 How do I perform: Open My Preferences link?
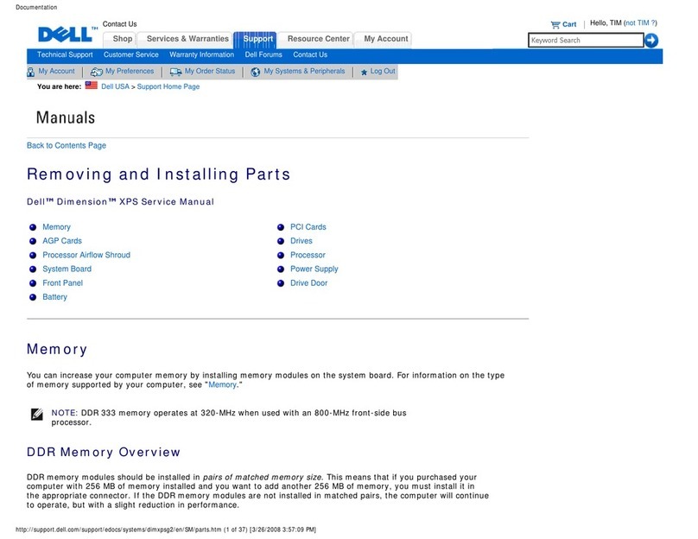(x=130, y=71)
